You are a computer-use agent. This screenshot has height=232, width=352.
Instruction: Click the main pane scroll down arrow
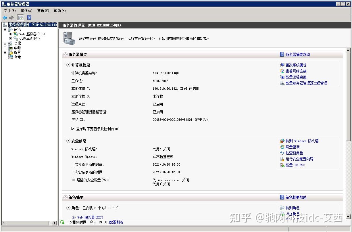coord(348,217)
